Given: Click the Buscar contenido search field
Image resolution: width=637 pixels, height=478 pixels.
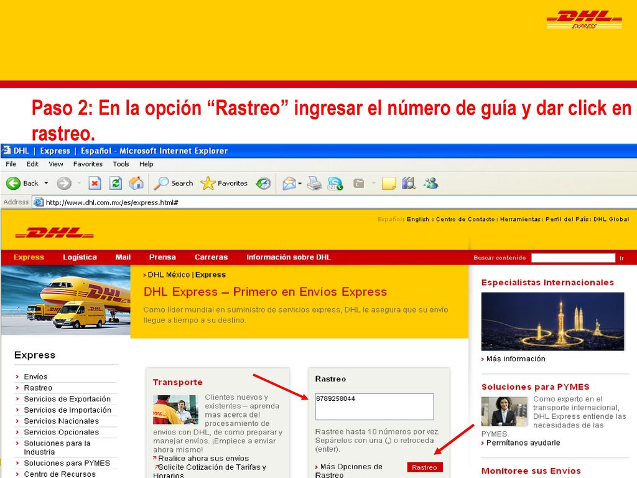Looking at the screenshot, I should (x=573, y=258).
